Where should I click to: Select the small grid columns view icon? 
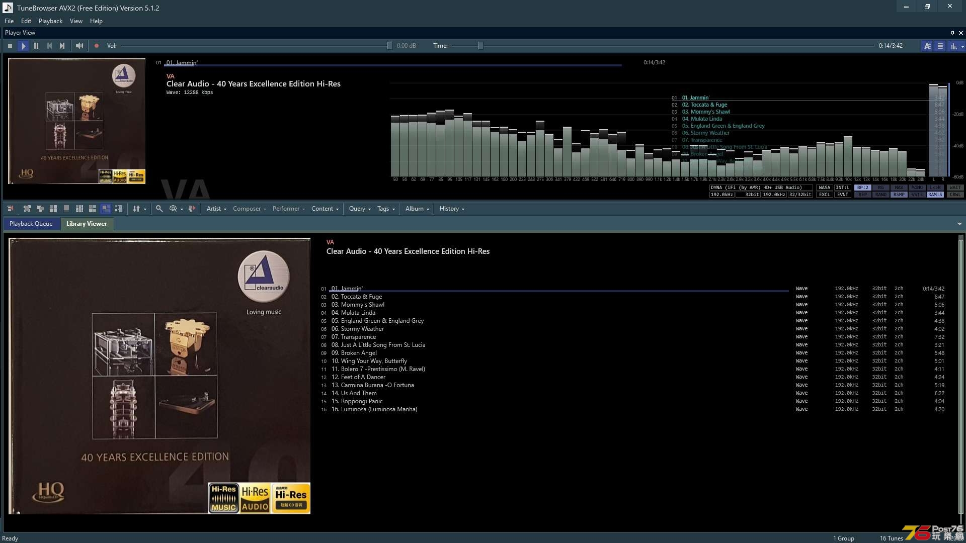(x=79, y=209)
